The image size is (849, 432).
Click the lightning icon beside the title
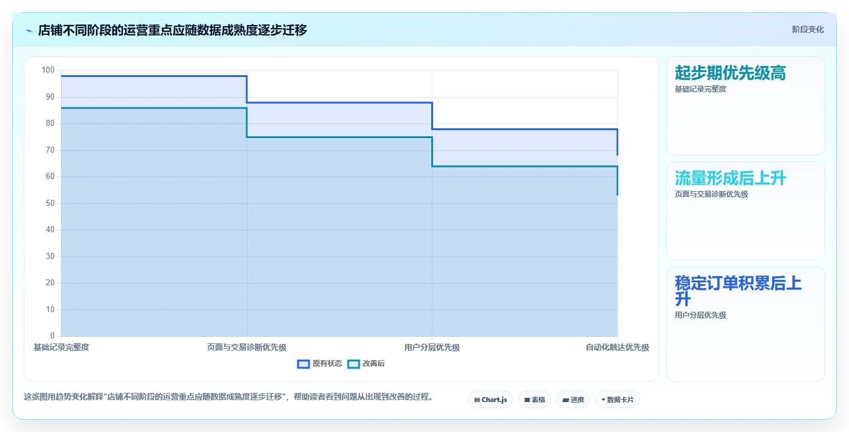tap(29, 30)
